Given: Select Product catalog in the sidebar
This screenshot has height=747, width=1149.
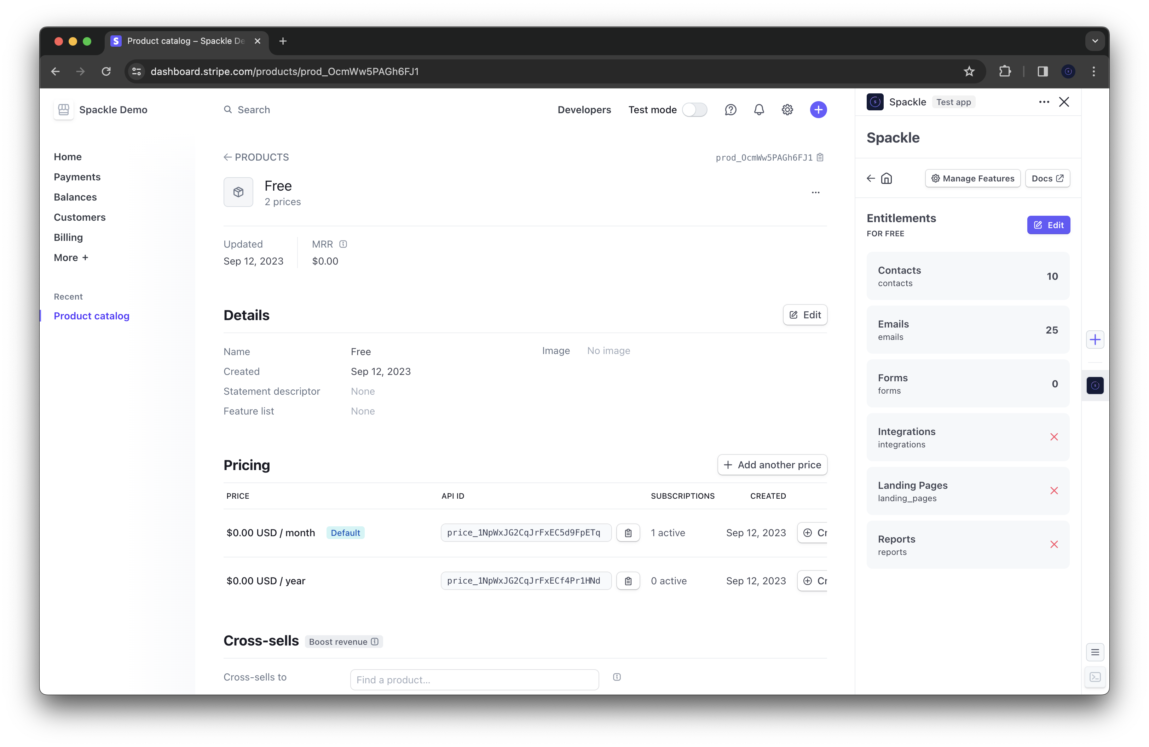Looking at the screenshot, I should [91, 315].
